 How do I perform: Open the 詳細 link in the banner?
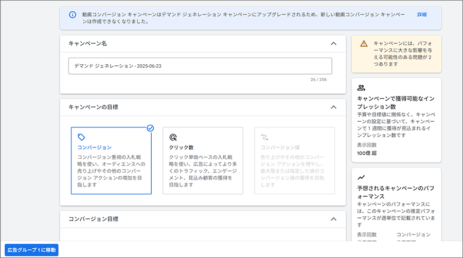click(x=422, y=14)
